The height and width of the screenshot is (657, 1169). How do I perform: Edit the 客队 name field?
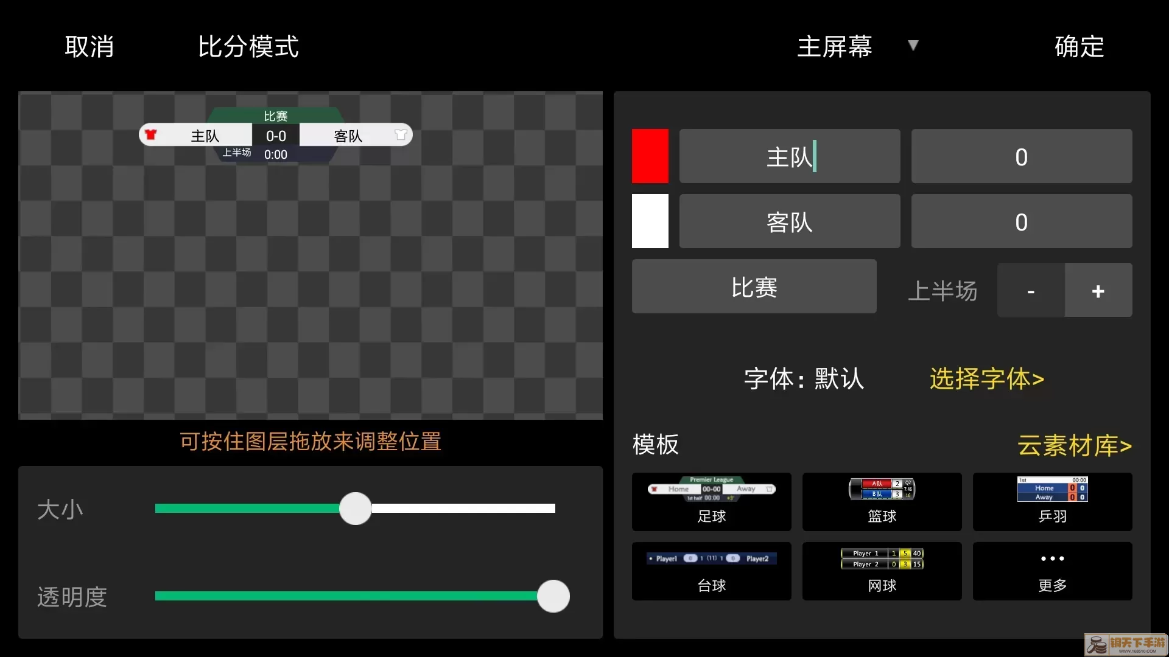pyautogui.click(x=790, y=221)
